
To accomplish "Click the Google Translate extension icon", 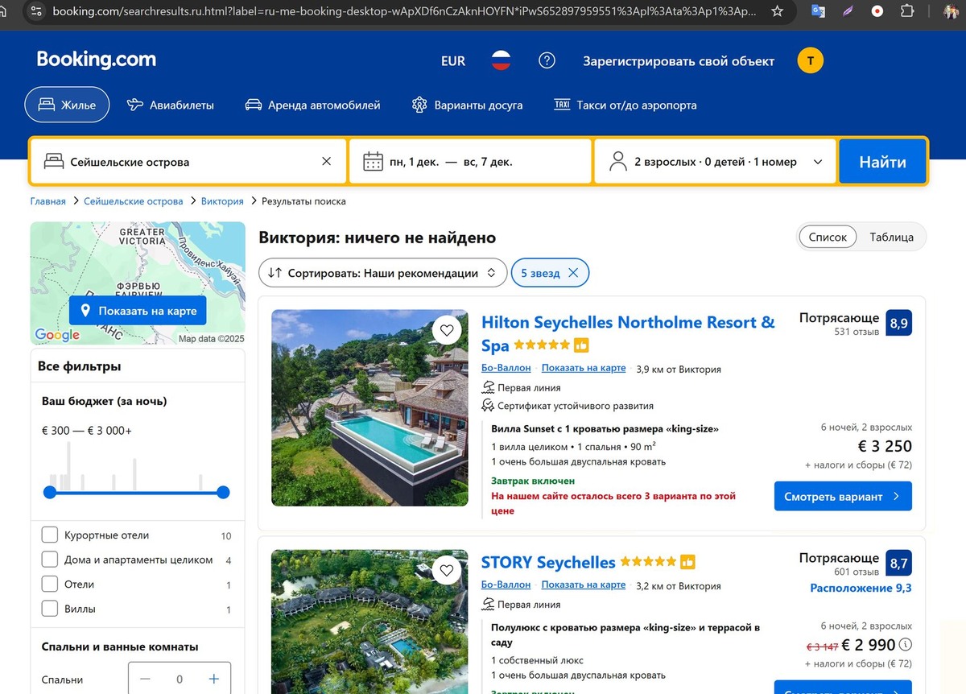I will [818, 11].
